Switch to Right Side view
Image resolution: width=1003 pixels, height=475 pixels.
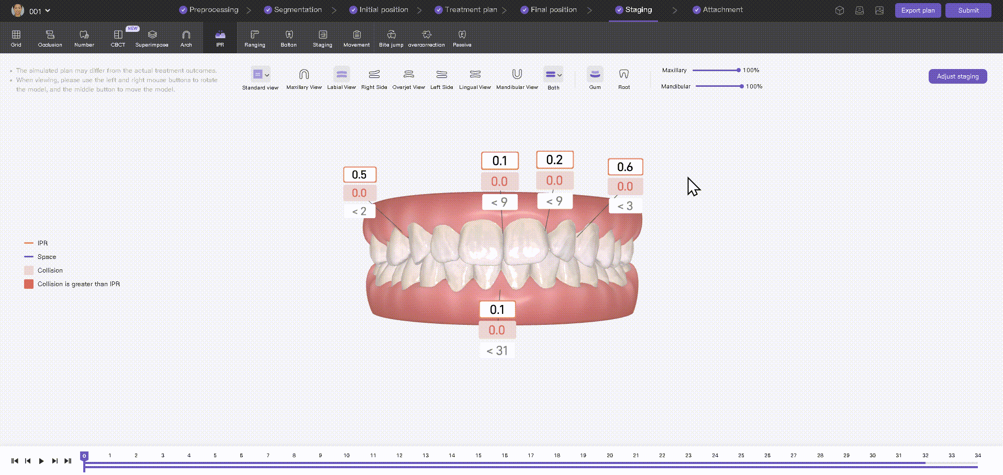[x=374, y=78]
